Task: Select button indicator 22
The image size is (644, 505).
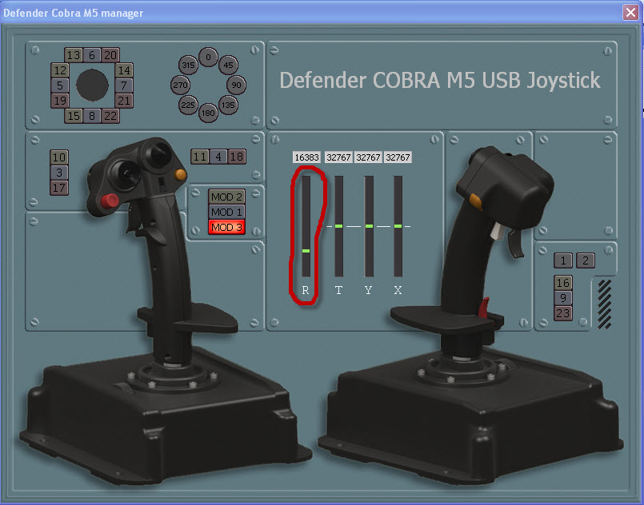Action: coord(110,116)
